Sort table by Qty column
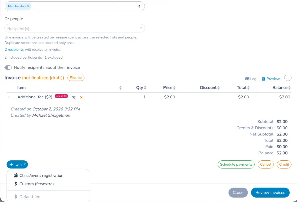Screen dimensions: 297x202 [x=145, y=88]
